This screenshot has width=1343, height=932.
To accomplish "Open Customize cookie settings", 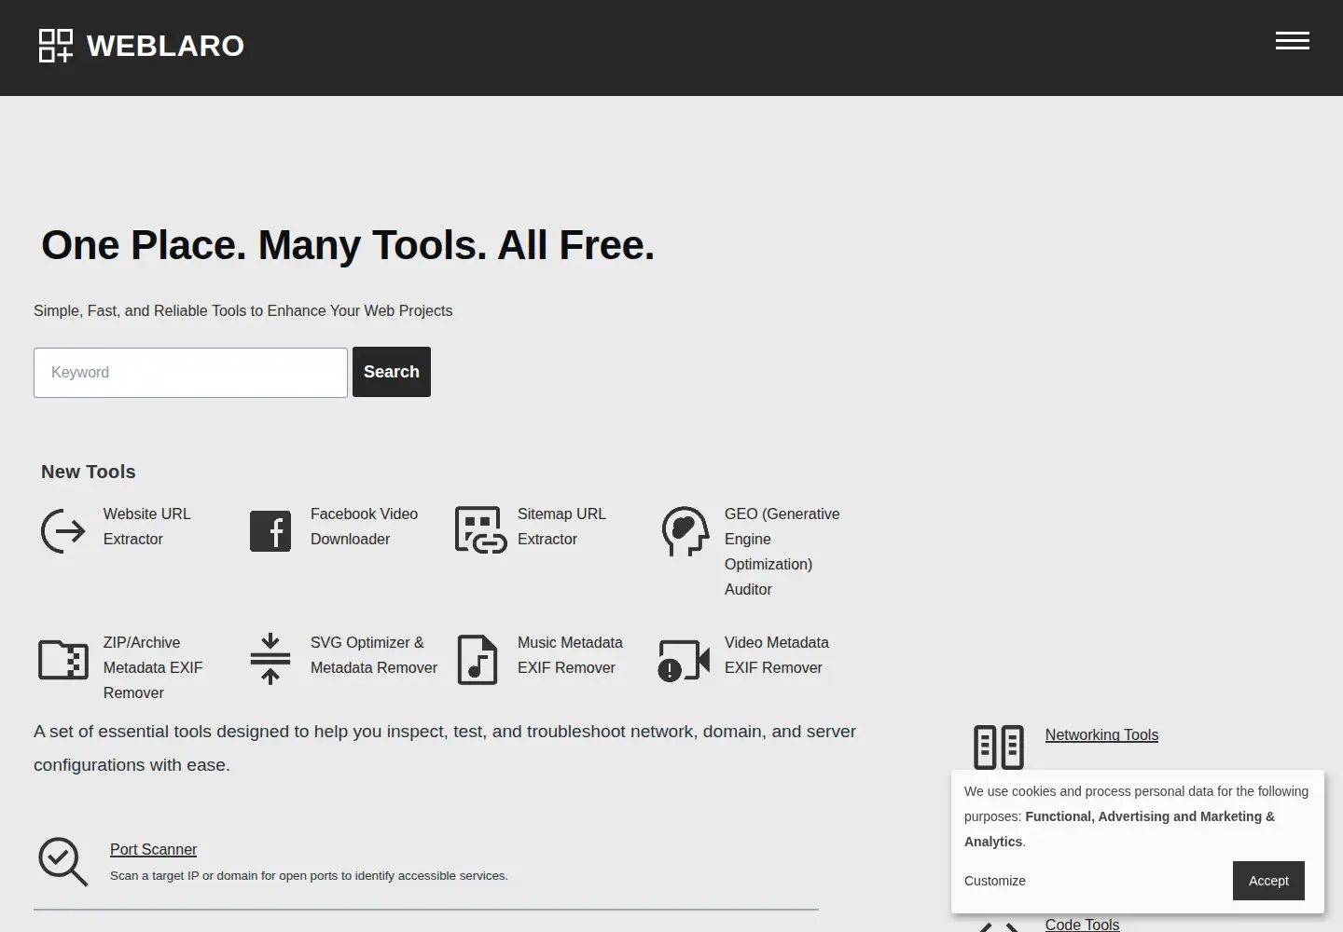I will pyautogui.click(x=995, y=881).
